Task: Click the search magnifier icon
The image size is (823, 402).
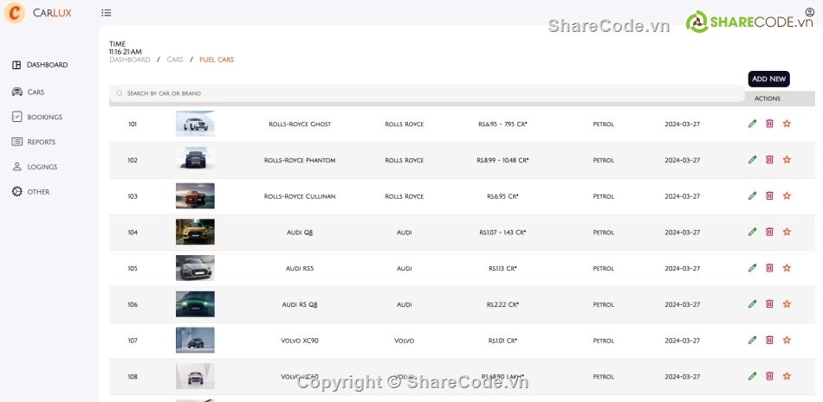Action: [120, 93]
